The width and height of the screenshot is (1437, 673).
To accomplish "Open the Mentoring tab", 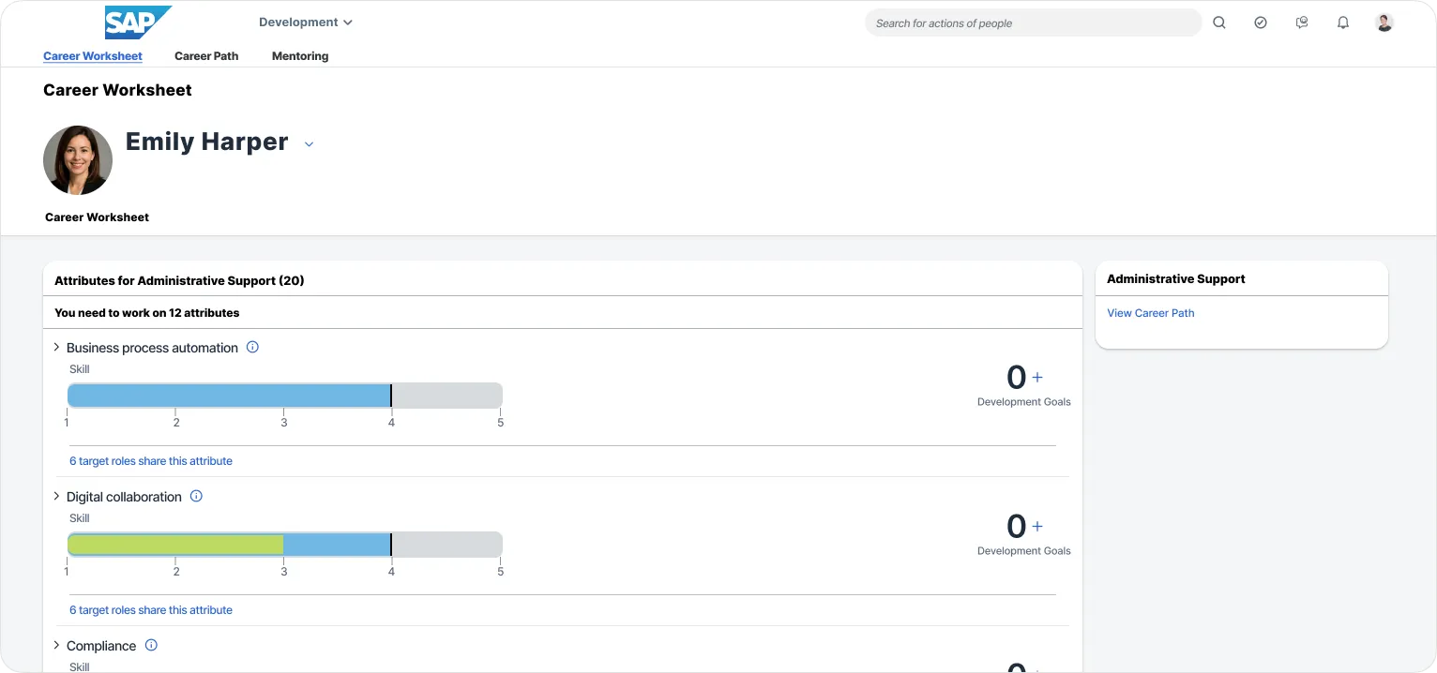I will click(299, 56).
